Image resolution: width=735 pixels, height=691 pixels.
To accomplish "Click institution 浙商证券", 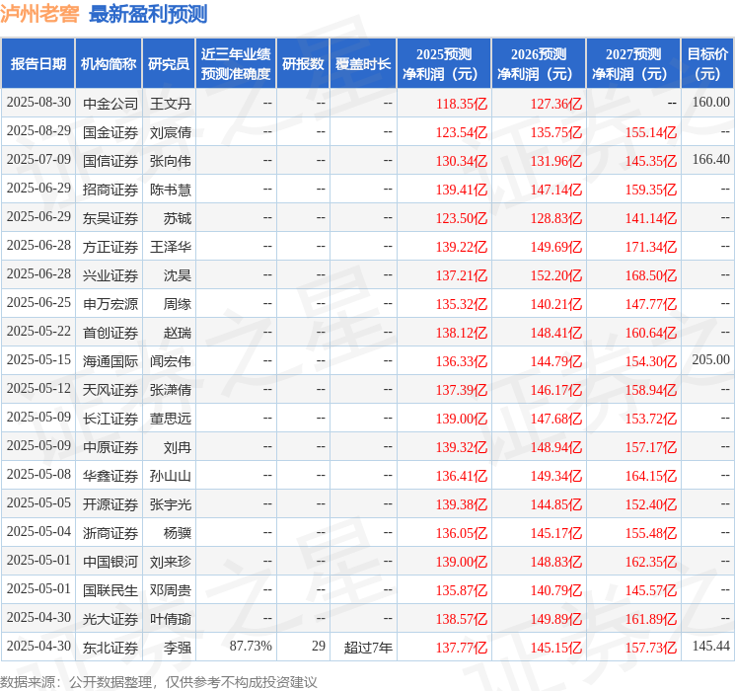I will tap(110, 533).
